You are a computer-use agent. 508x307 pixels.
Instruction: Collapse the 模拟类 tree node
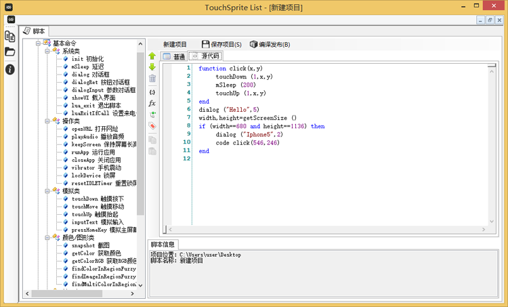47,191
